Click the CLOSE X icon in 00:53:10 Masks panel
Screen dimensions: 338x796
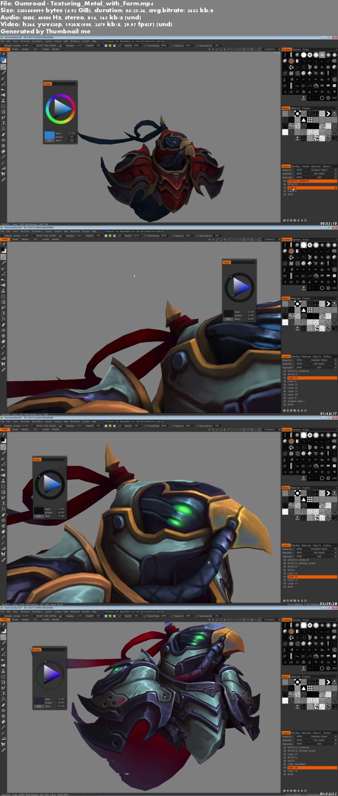(x=334, y=114)
